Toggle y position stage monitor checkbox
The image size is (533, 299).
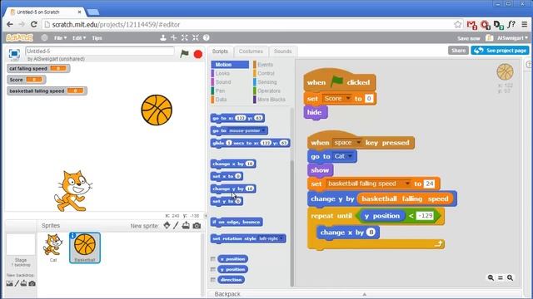click(213, 269)
